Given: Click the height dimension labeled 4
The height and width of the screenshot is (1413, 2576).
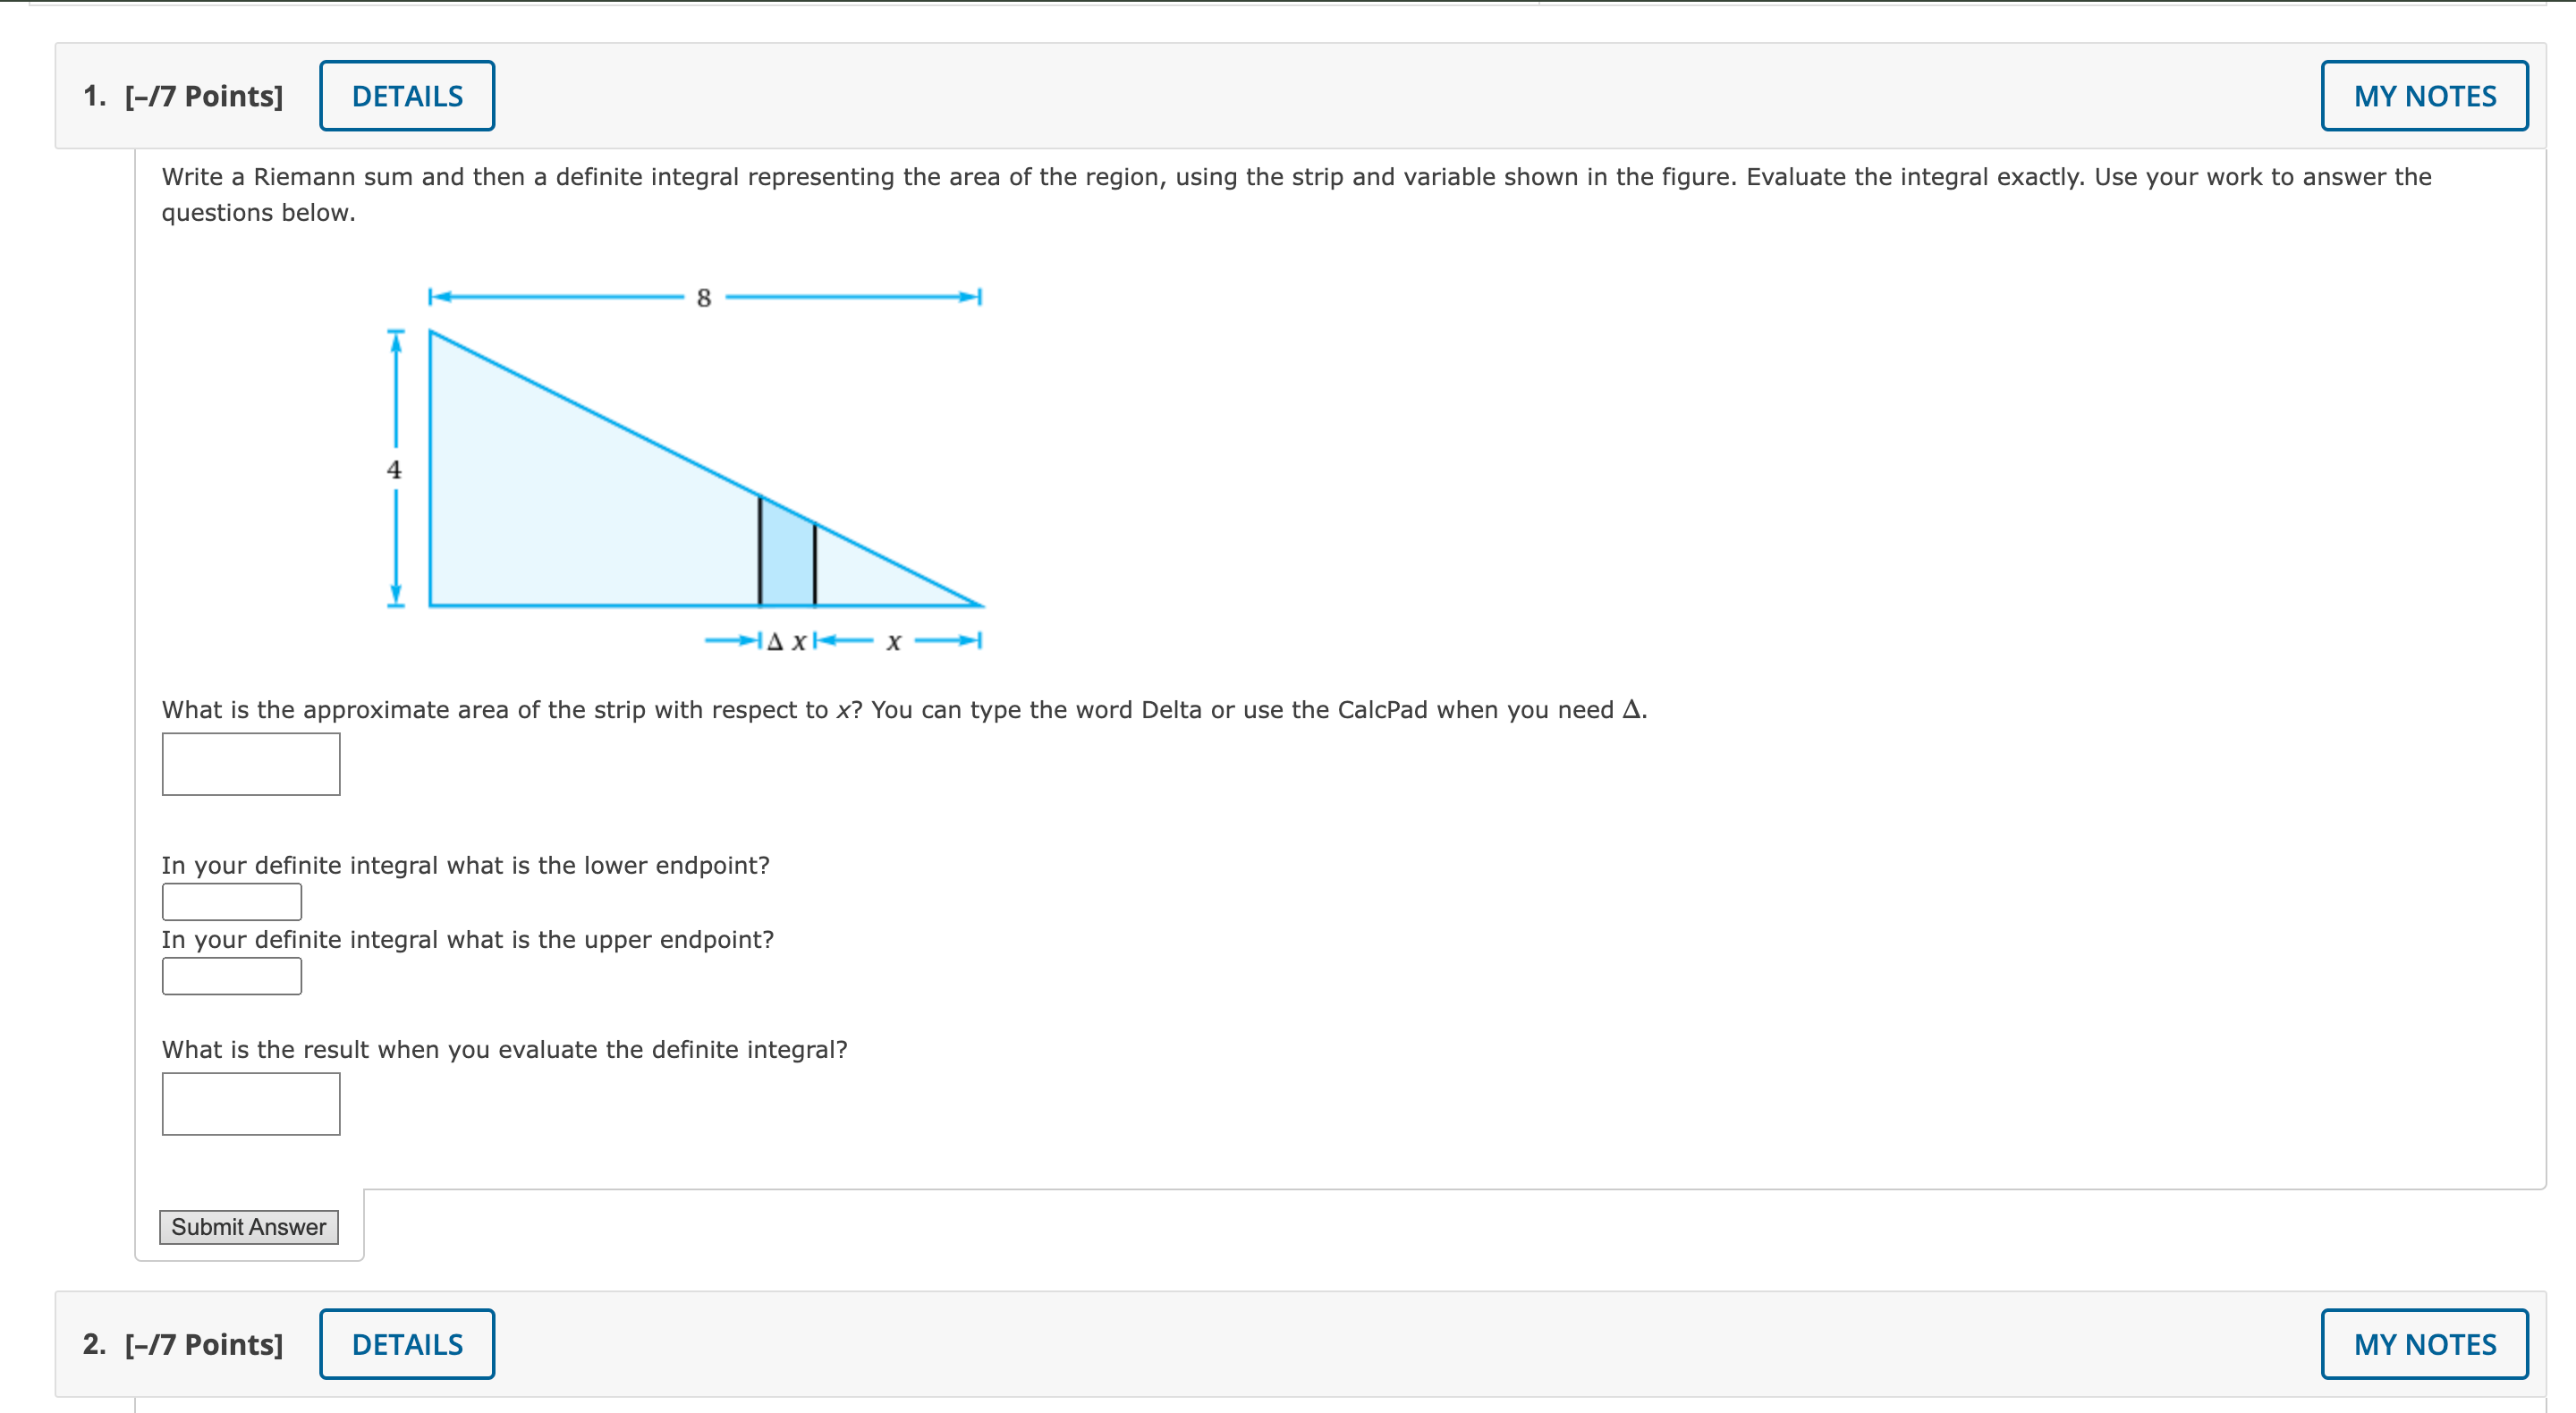Looking at the screenshot, I should [396, 469].
